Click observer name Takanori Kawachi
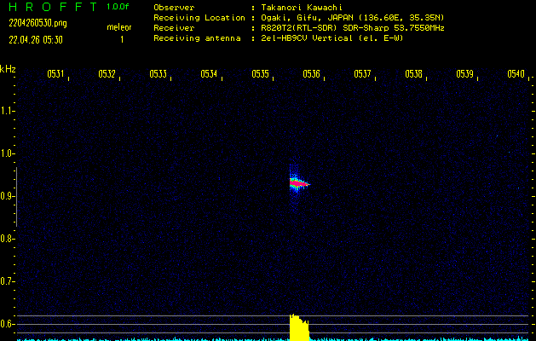536x341 pixels. coord(302,8)
